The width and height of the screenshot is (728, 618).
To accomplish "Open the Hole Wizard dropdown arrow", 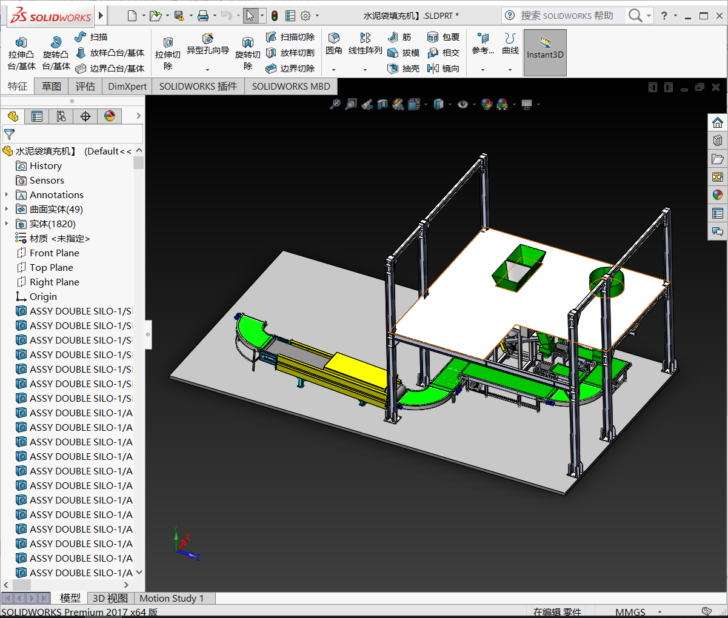I will click(x=208, y=69).
